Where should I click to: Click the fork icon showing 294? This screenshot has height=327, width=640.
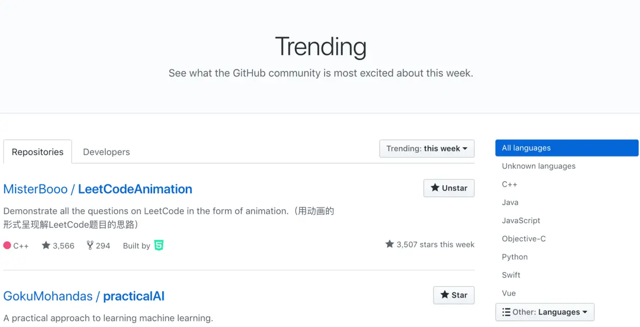(x=90, y=245)
